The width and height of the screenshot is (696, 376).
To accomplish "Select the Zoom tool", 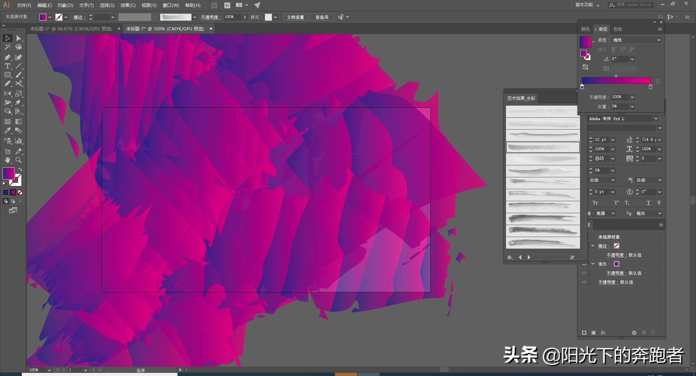I will pos(18,160).
